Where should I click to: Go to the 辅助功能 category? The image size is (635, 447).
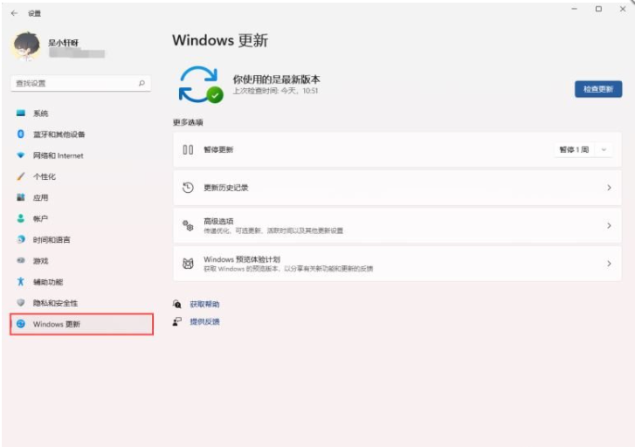click(x=80, y=282)
